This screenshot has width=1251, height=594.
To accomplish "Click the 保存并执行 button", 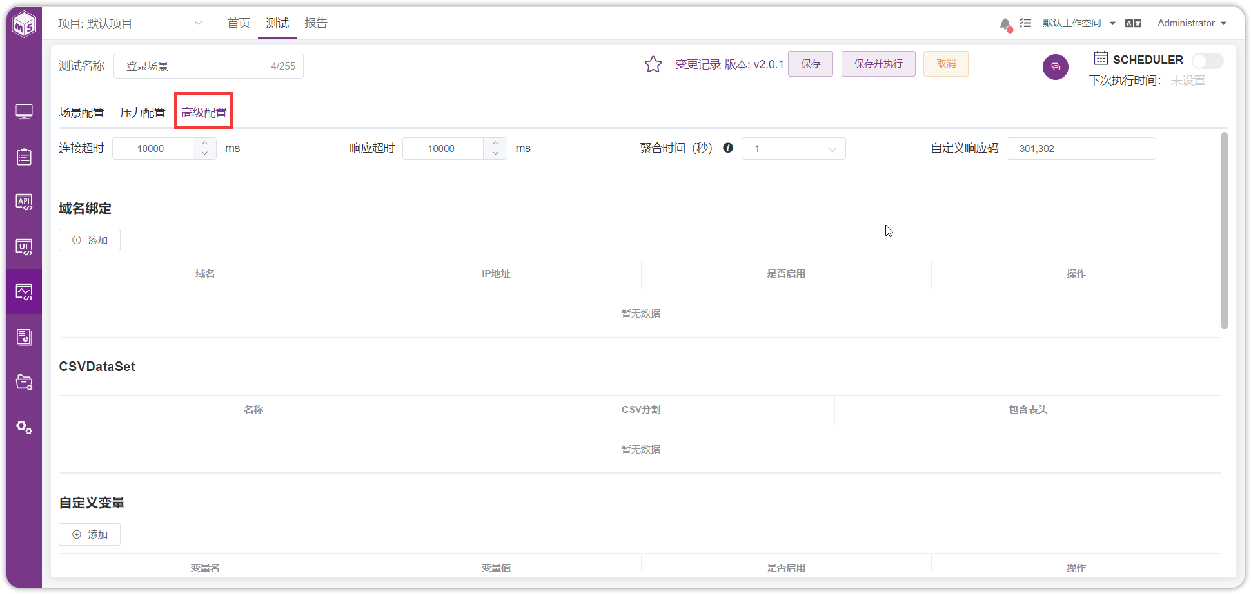I will 878,64.
